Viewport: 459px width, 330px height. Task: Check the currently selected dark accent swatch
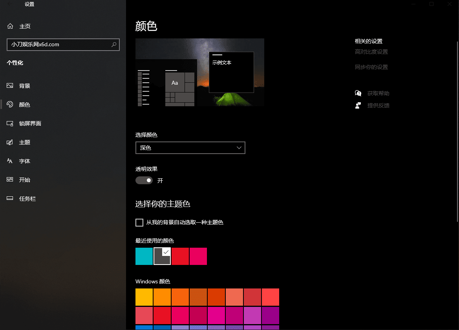coord(162,256)
